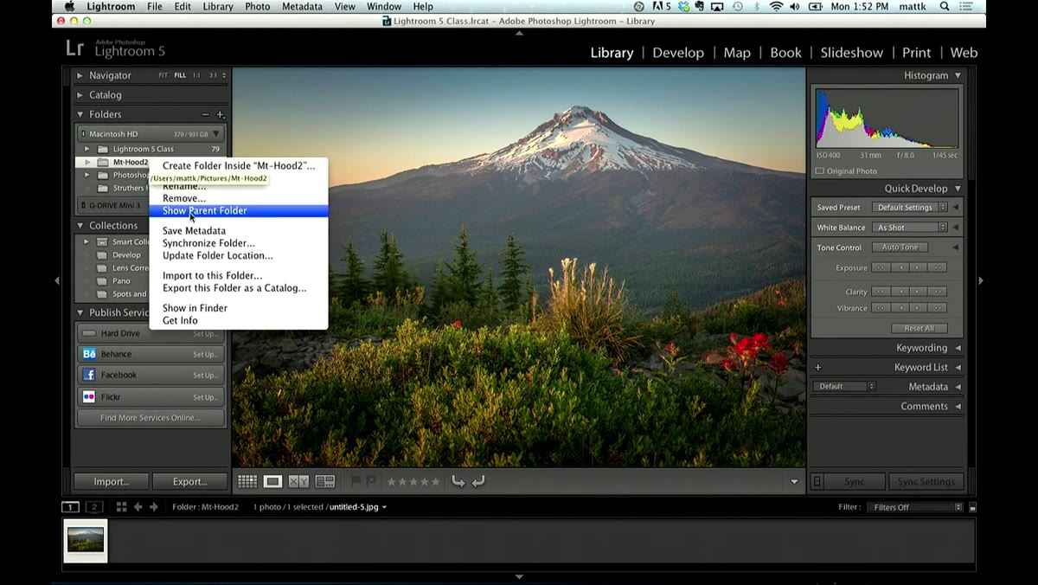Toggle Original Photo checkbox under histogram
This screenshot has width=1038, height=585.
[x=820, y=170]
